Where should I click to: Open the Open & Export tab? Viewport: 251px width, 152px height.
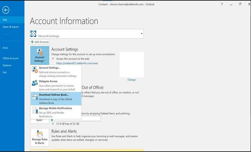click(11, 27)
